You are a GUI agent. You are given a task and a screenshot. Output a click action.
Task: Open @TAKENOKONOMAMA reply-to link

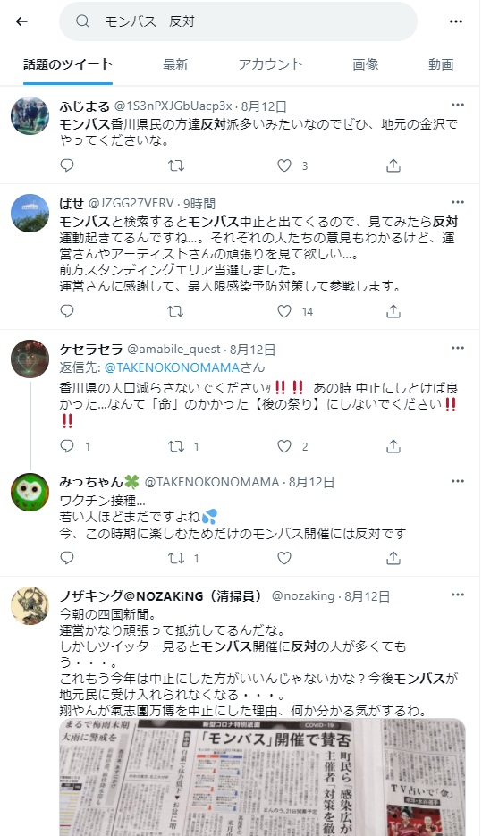pos(173,367)
